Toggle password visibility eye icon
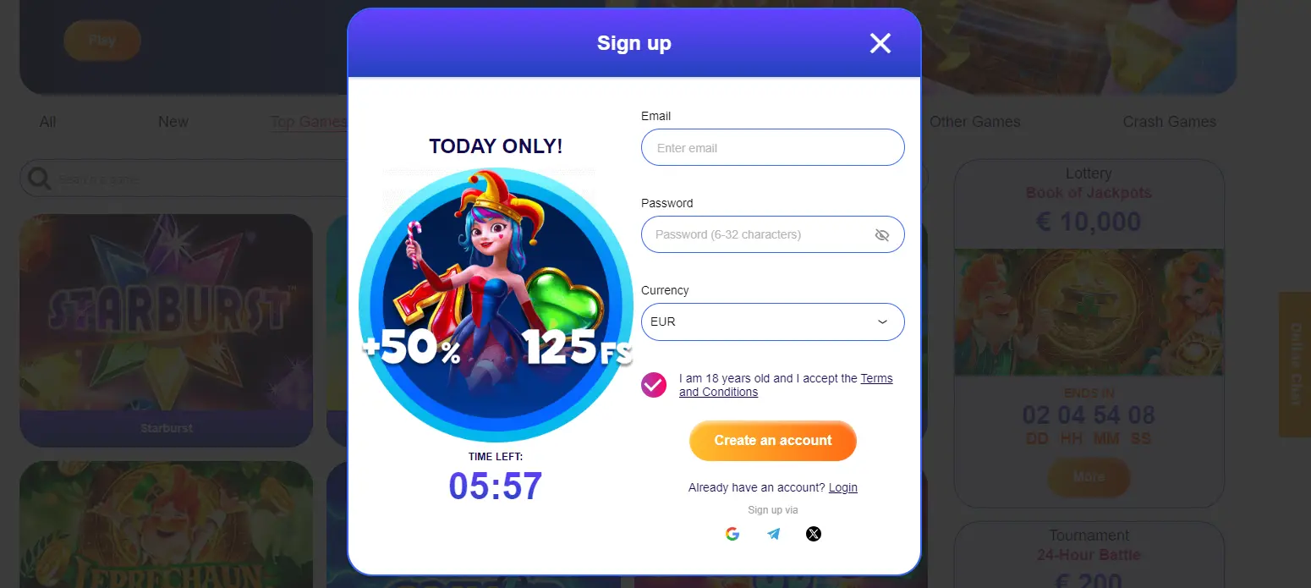Viewport: 1311px width, 588px height. (x=882, y=235)
